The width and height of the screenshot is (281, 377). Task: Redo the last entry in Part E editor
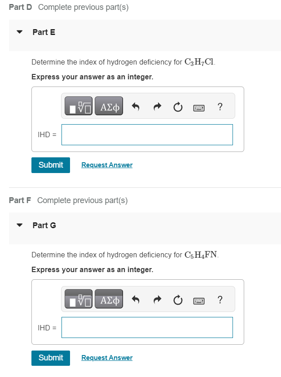point(156,106)
